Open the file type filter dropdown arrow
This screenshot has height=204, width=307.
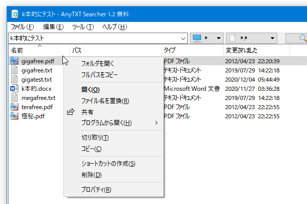pos(272,38)
